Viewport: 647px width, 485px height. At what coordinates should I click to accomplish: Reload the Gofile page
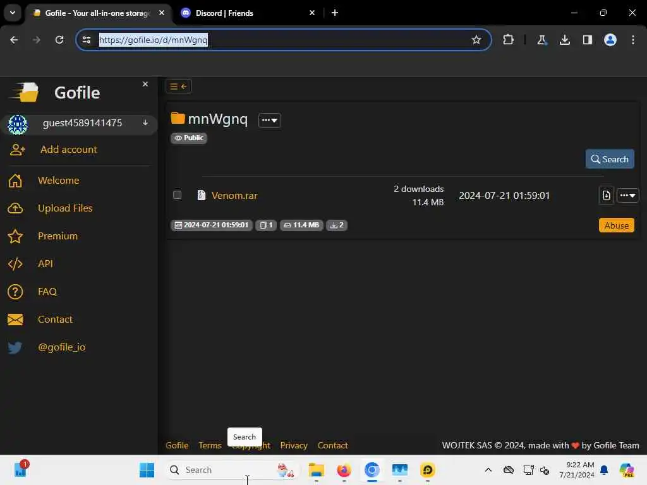pos(59,40)
